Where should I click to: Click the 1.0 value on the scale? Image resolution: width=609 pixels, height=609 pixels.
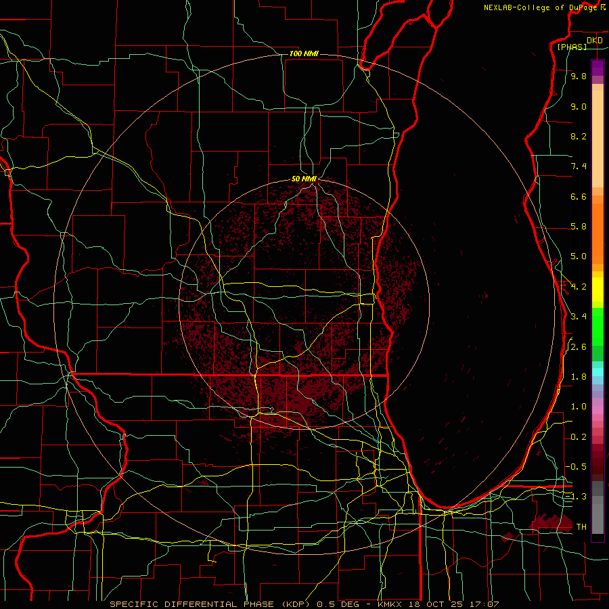click(x=579, y=407)
